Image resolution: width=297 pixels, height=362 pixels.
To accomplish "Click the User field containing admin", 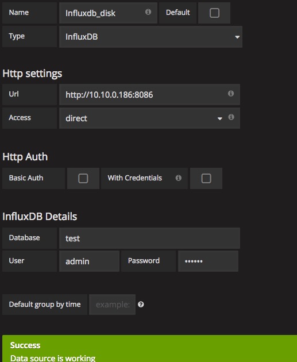I will 89,261.
